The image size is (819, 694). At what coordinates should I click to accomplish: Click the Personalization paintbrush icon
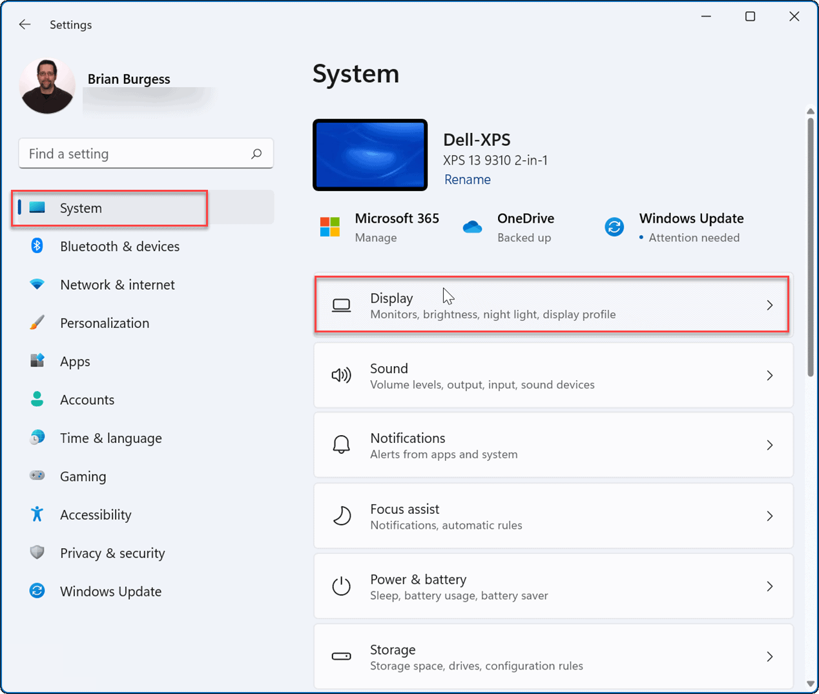click(x=37, y=322)
